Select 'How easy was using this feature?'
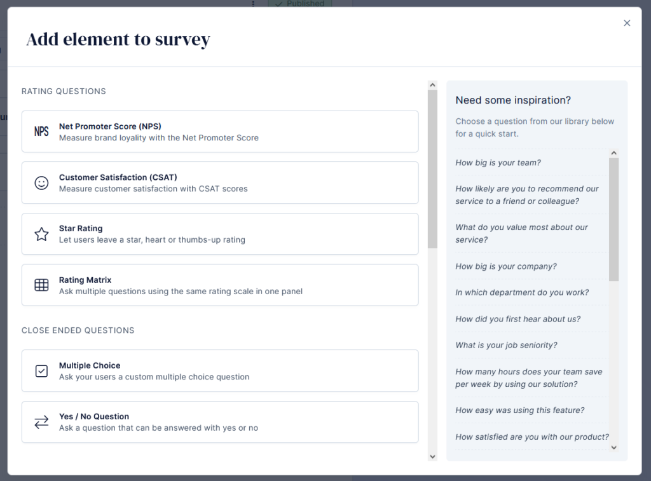This screenshot has height=481, width=651. (x=520, y=410)
